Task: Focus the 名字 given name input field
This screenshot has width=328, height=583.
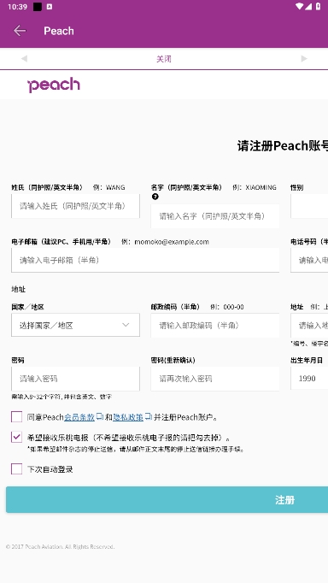Action: pos(215,216)
